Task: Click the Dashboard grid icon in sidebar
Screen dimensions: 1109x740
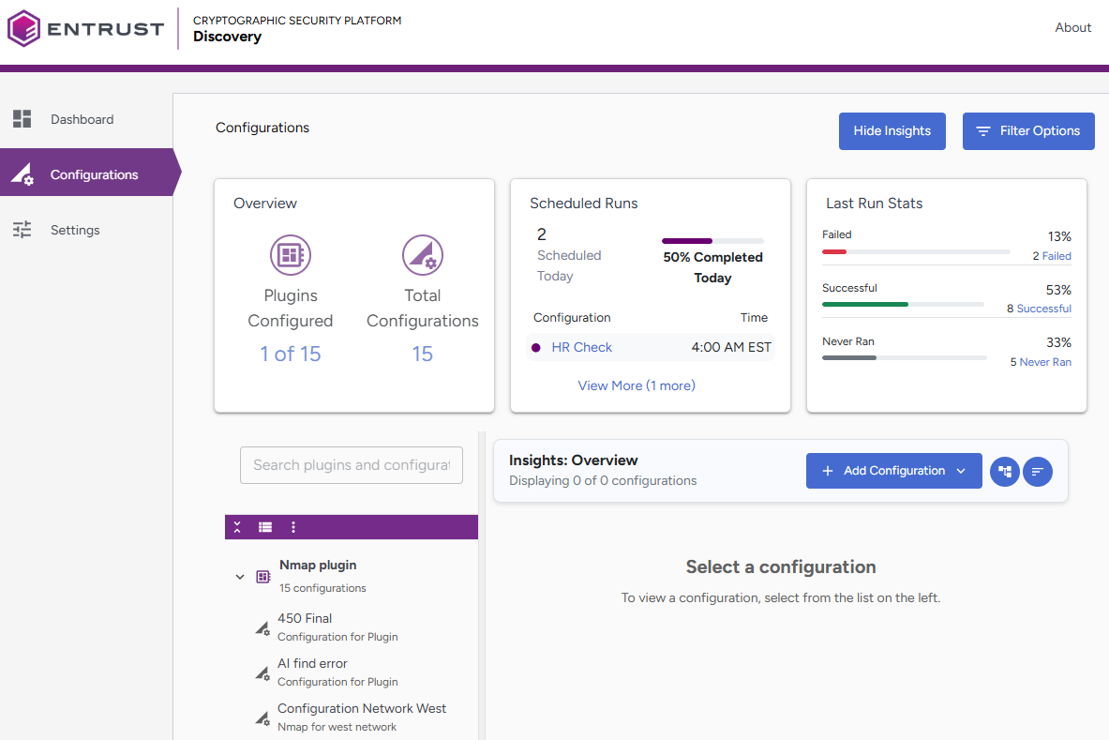Action: [x=22, y=119]
